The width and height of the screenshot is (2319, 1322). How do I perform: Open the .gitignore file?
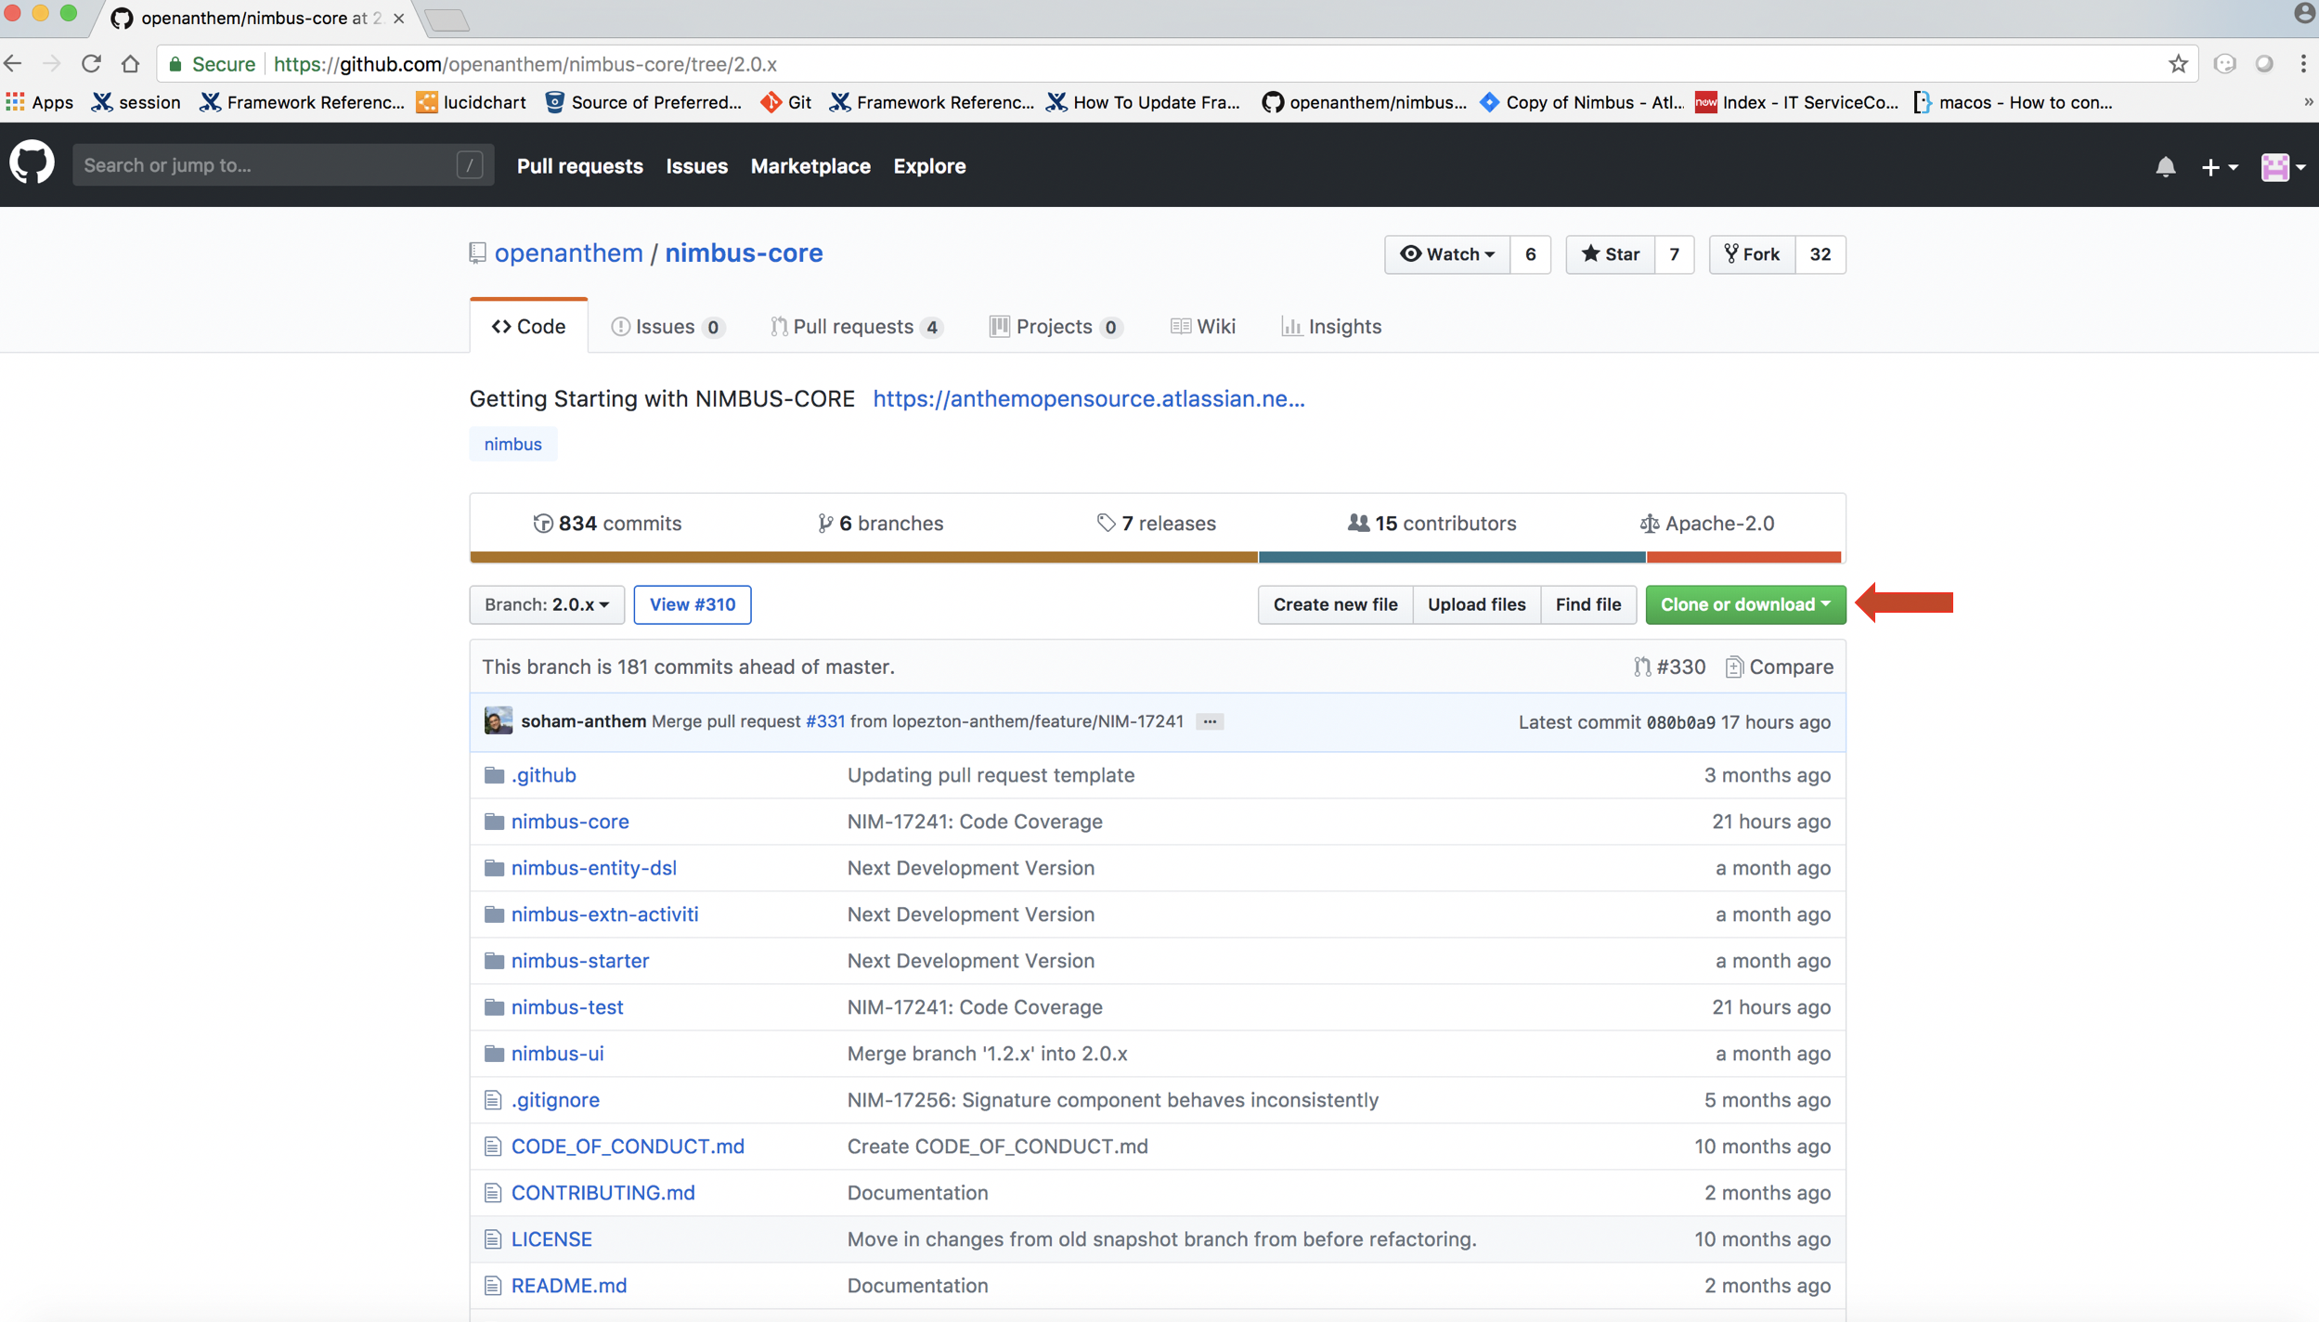(555, 1099)
